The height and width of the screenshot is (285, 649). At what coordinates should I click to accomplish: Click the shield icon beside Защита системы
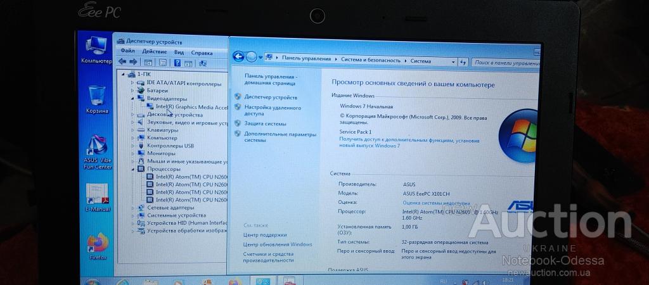pyautogui.click(x=238, y=123)
